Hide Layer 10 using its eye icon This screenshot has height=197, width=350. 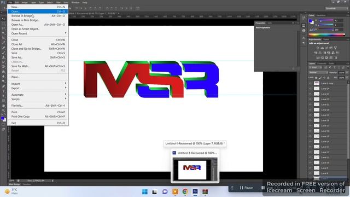[x=310, y=163]
